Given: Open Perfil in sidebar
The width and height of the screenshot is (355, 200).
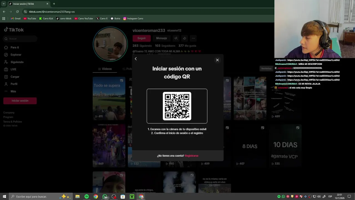Looking at the screenshot, I should [x=11, y=84].
